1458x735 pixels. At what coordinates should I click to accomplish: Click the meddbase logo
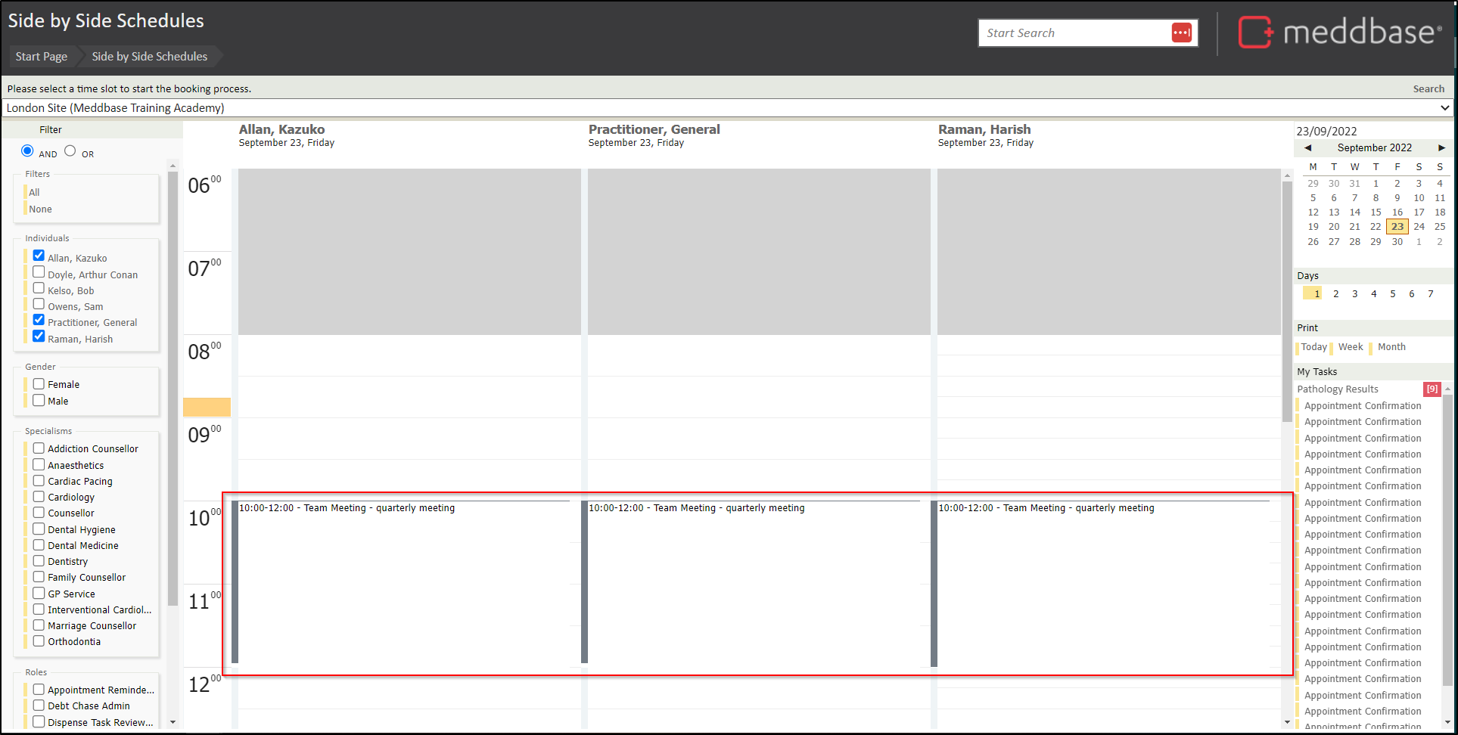coord(1339,33)
